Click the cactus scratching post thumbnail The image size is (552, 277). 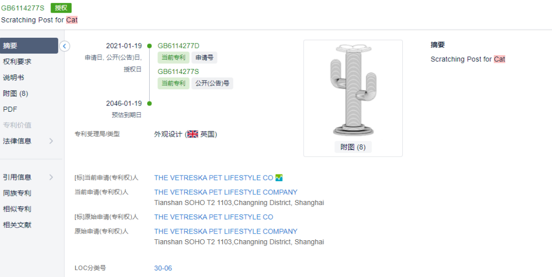(353, 91)
